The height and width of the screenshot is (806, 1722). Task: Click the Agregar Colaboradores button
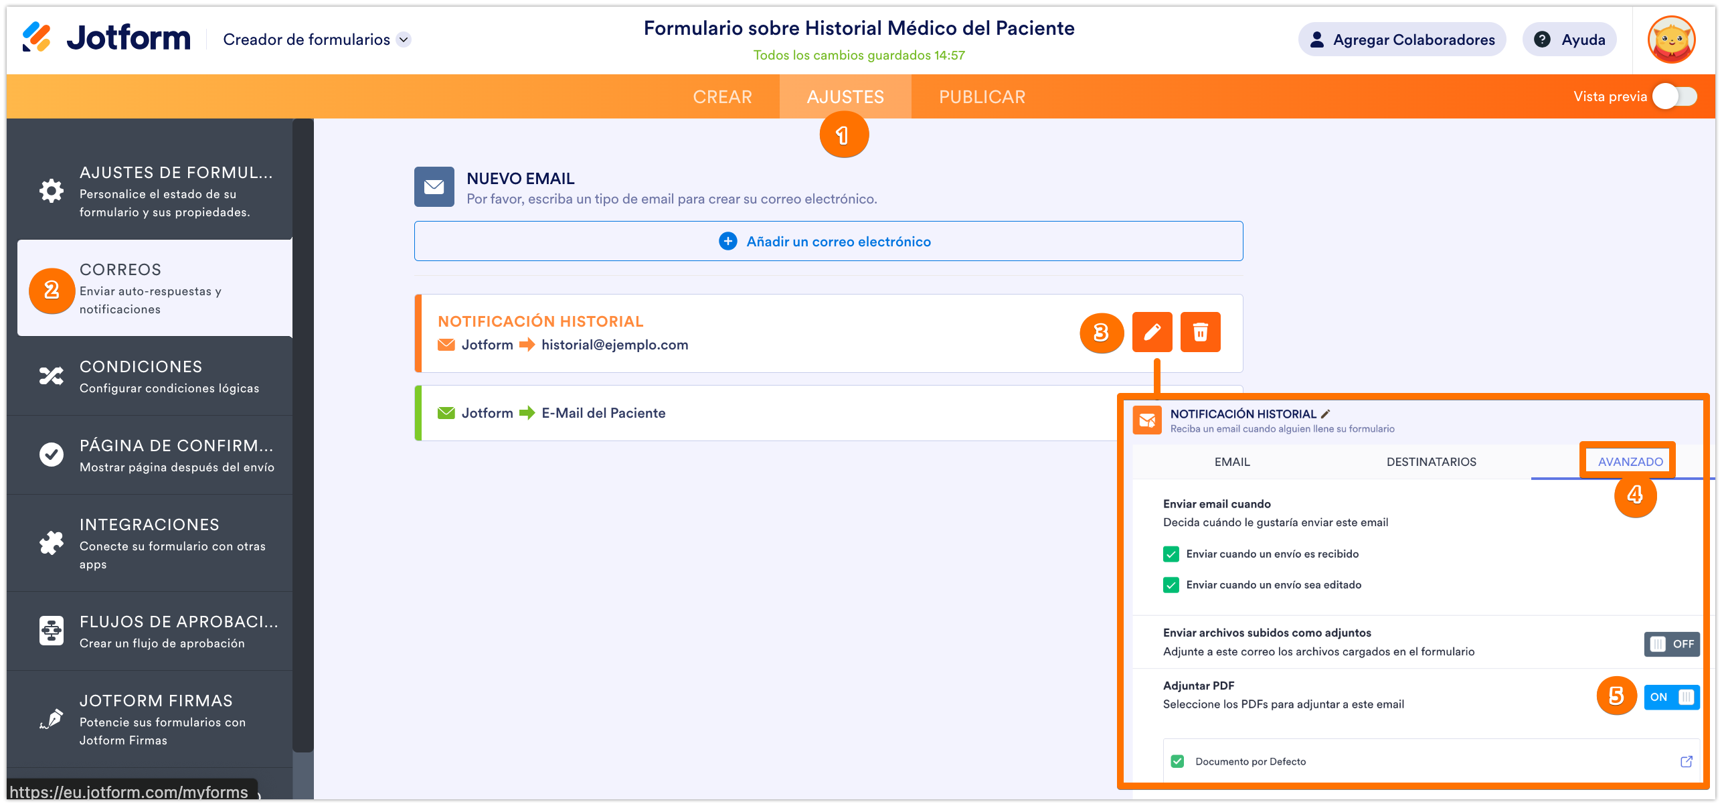(1402, 39)
